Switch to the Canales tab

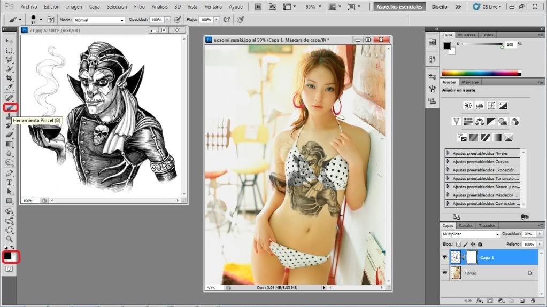point(465,225)
